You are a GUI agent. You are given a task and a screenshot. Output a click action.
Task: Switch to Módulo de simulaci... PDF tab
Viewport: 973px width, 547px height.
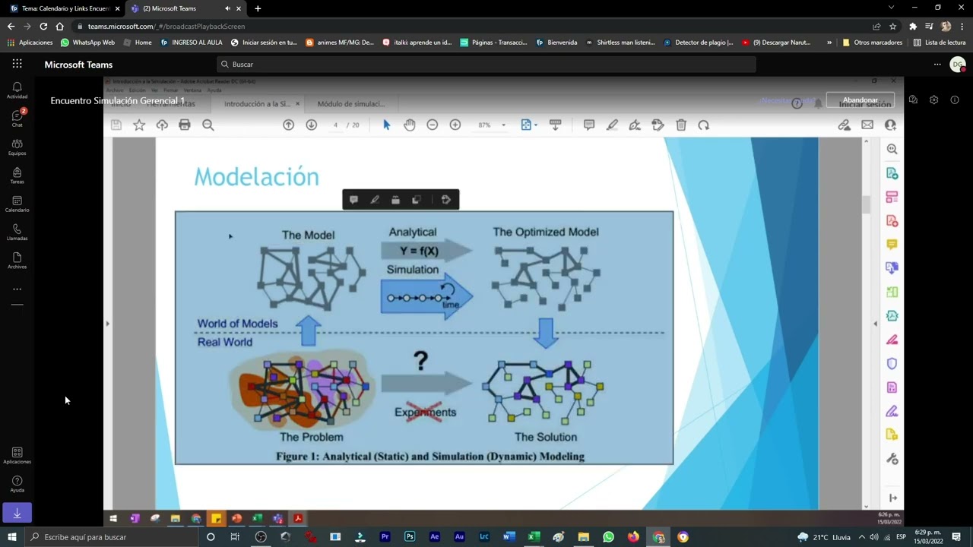(351, 104)
